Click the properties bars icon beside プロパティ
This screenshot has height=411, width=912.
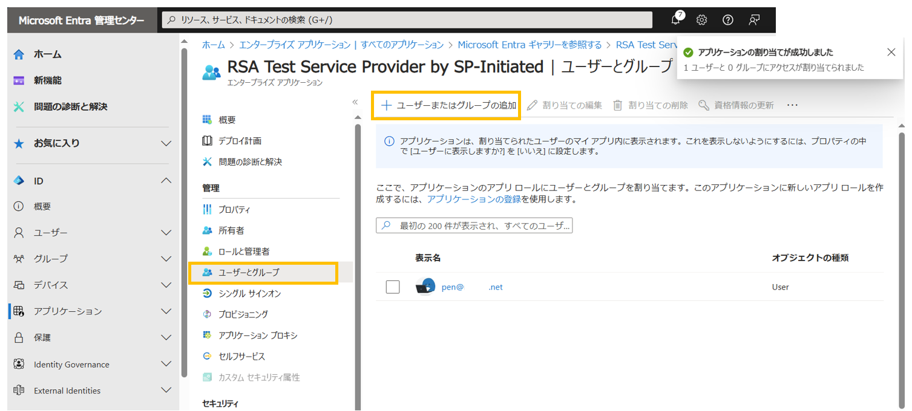(208, 210)
